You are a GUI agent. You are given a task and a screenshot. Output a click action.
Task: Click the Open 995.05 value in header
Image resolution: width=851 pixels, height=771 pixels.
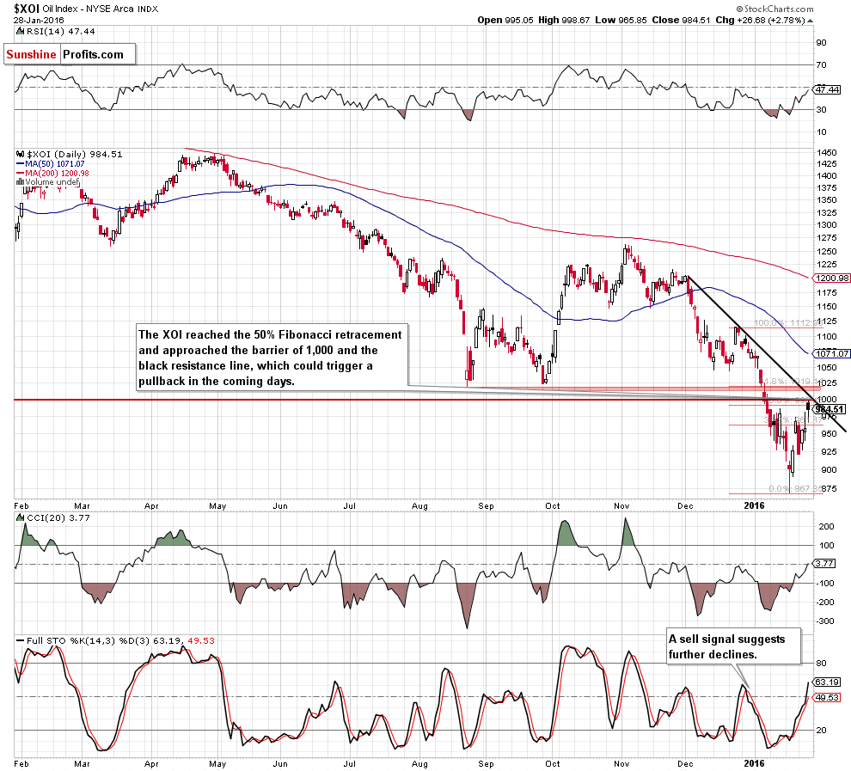[505, 20]
